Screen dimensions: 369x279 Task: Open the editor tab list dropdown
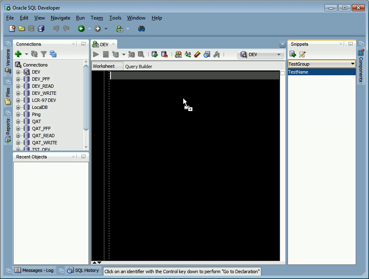283,44
